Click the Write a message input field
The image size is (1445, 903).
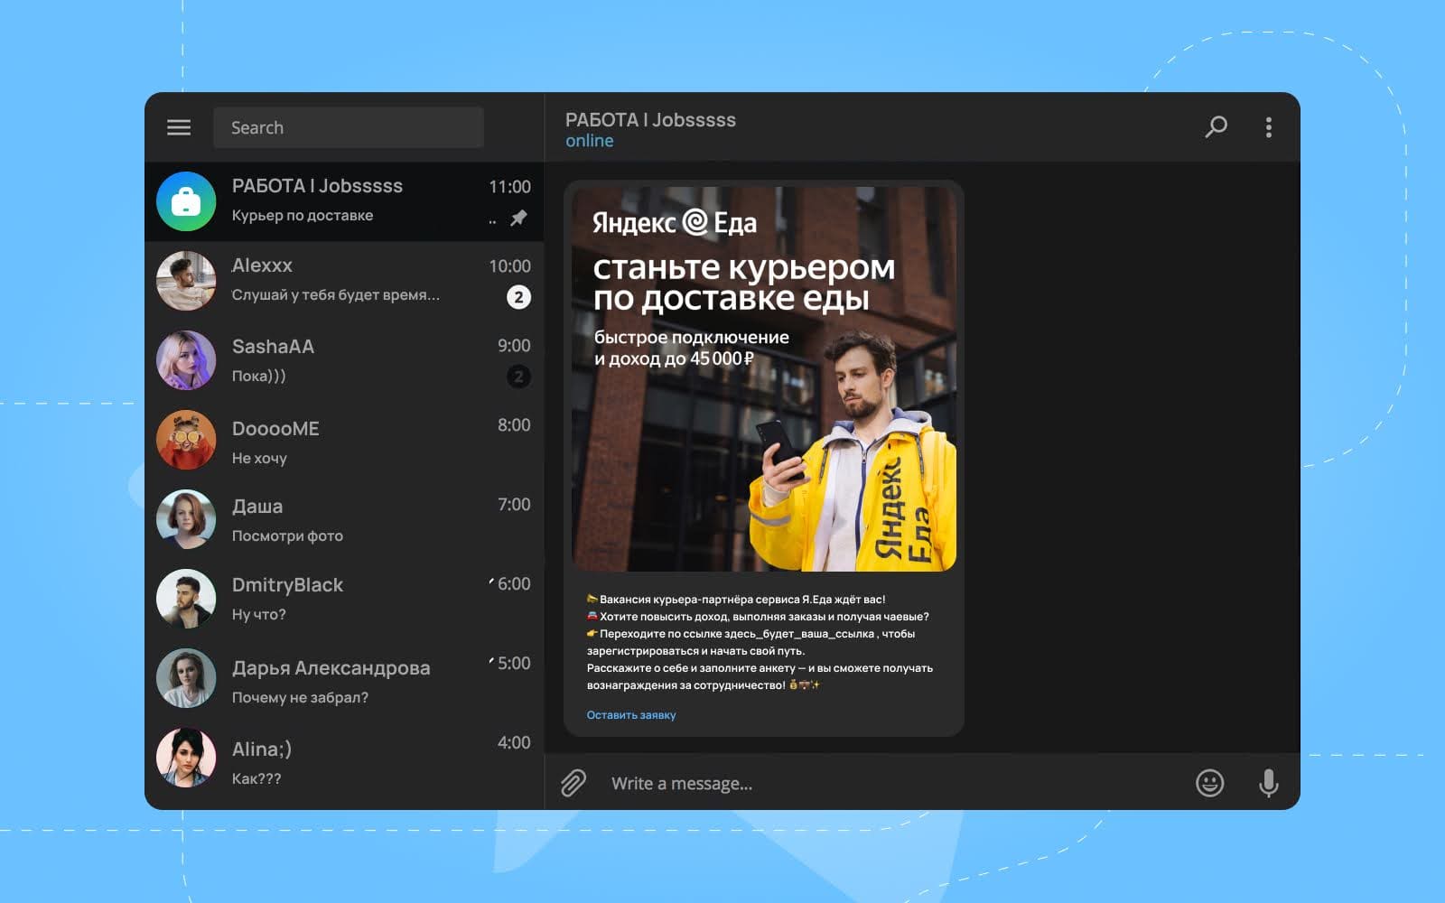(813, 783)
